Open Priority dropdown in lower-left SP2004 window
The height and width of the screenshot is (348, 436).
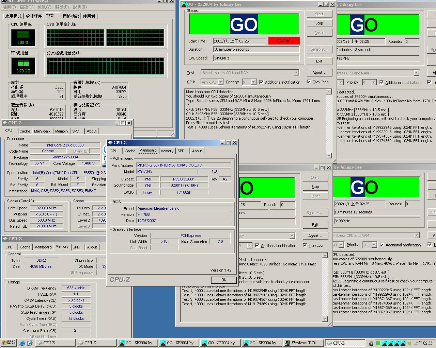coord(249,245)
